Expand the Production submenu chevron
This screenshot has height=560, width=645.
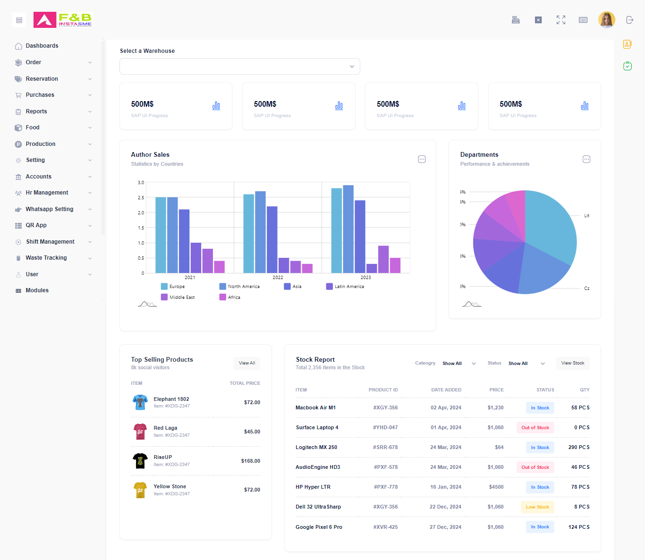click(x=90, y=144)
